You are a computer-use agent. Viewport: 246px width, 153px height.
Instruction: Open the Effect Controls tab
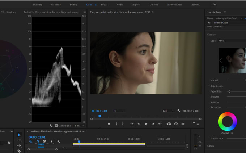pos(8,12)
